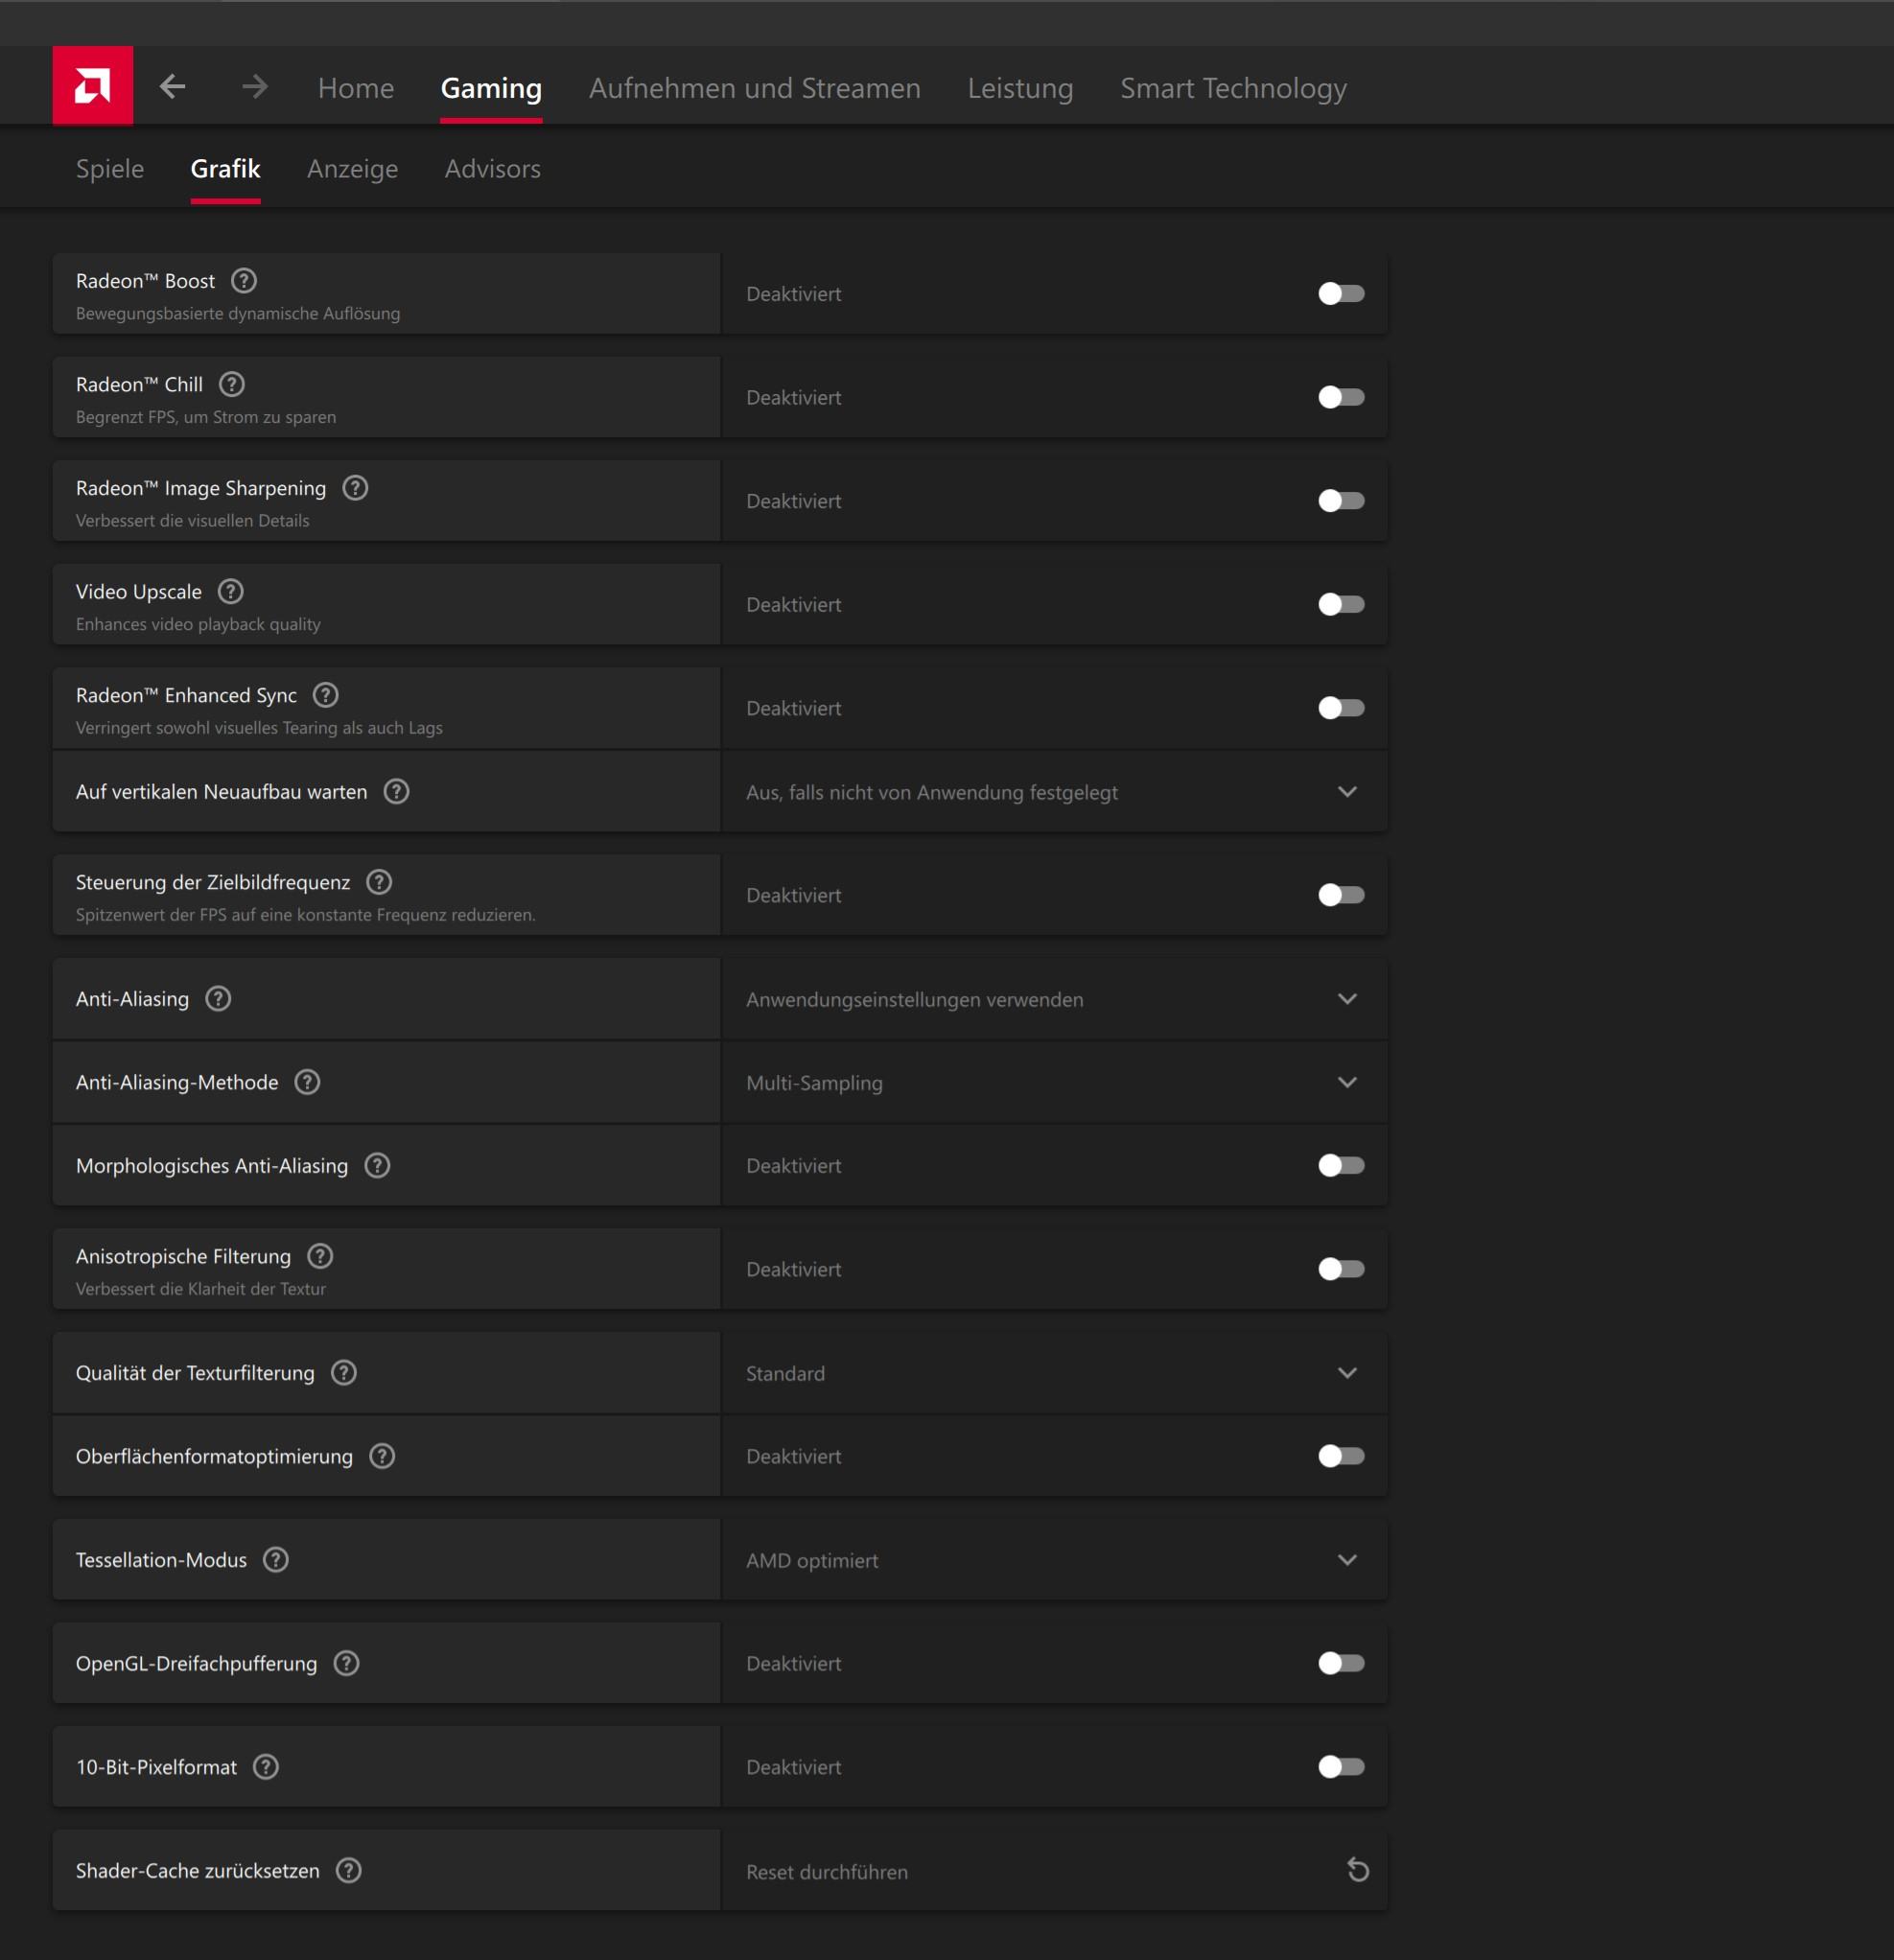Go forward with the right arrow

[255, 87]
